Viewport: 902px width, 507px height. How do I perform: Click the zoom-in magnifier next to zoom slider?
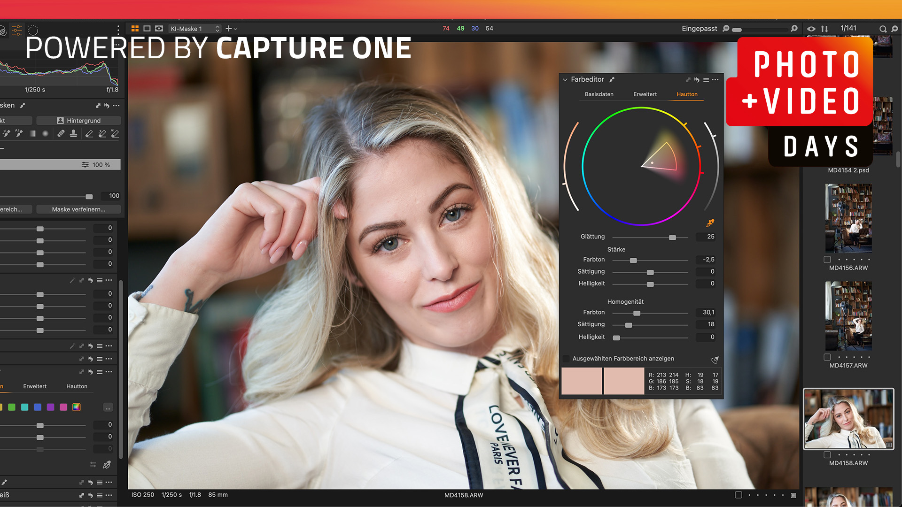(794, 29)
